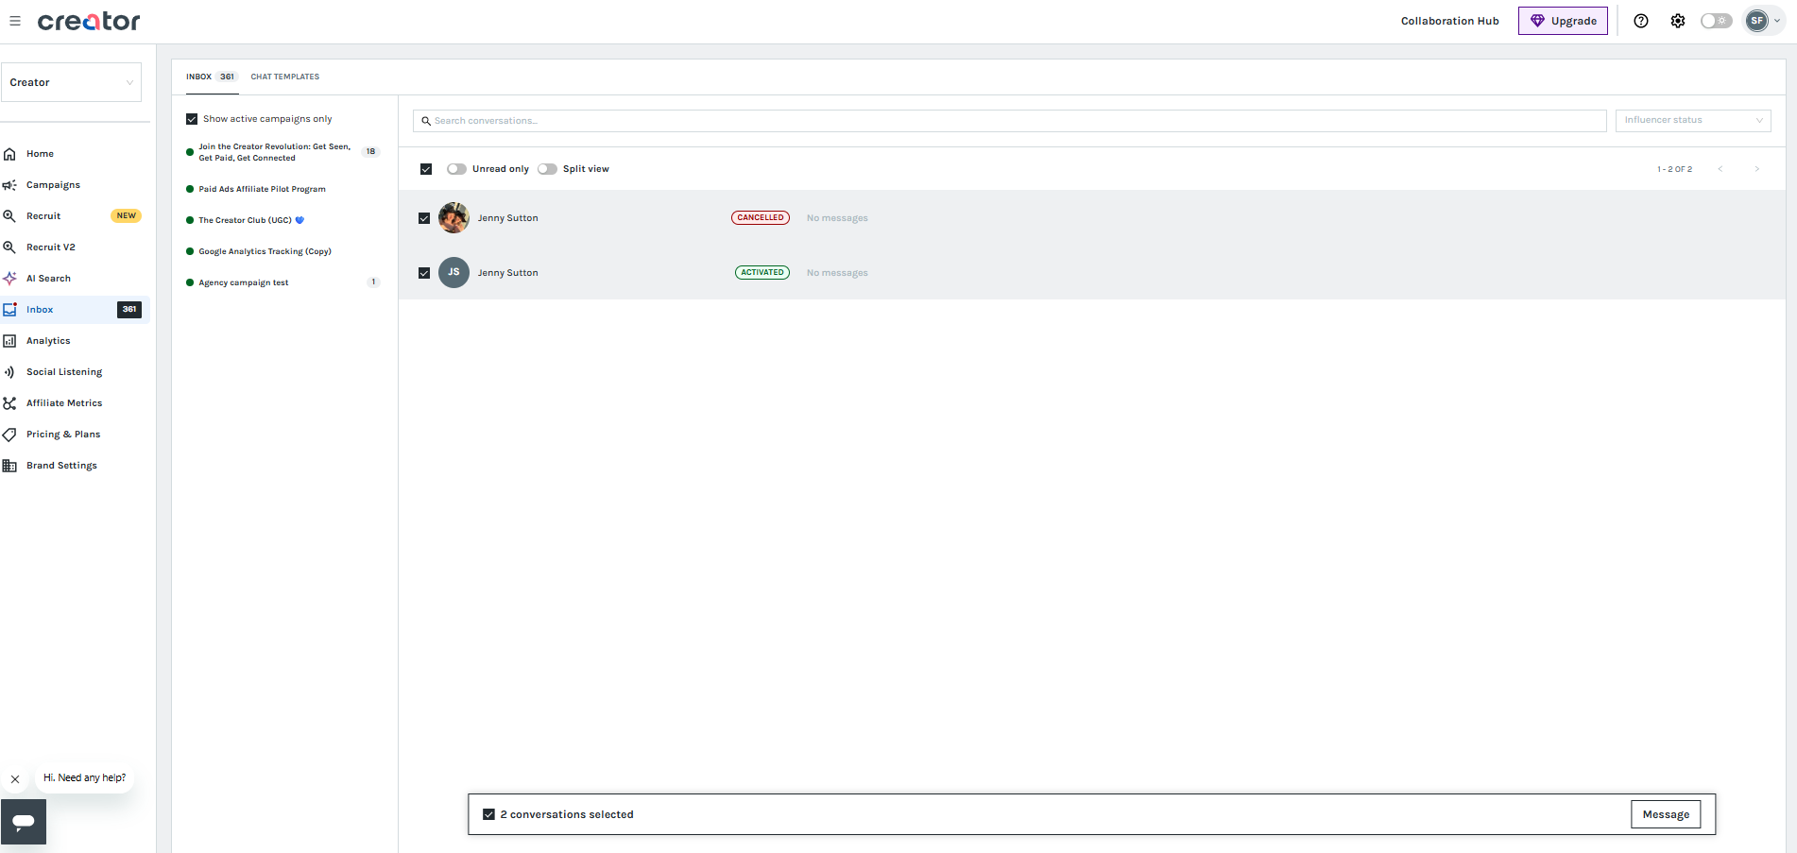Image resolution: width=1797 pixels, height=853 pixels.
Task: Click the Message button
Action: (x=1666, y=814)
